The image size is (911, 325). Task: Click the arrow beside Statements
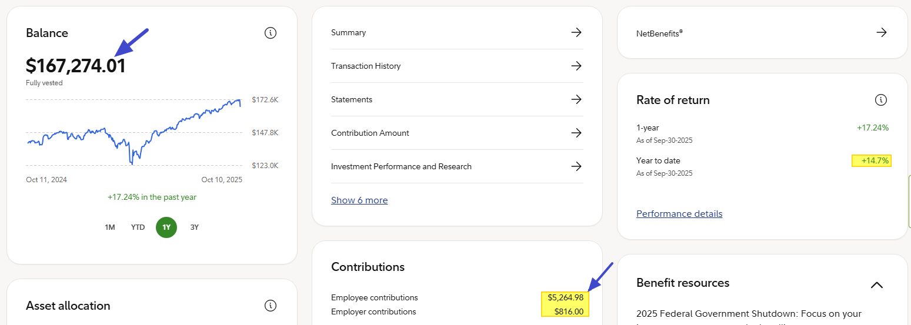point(576,99)
